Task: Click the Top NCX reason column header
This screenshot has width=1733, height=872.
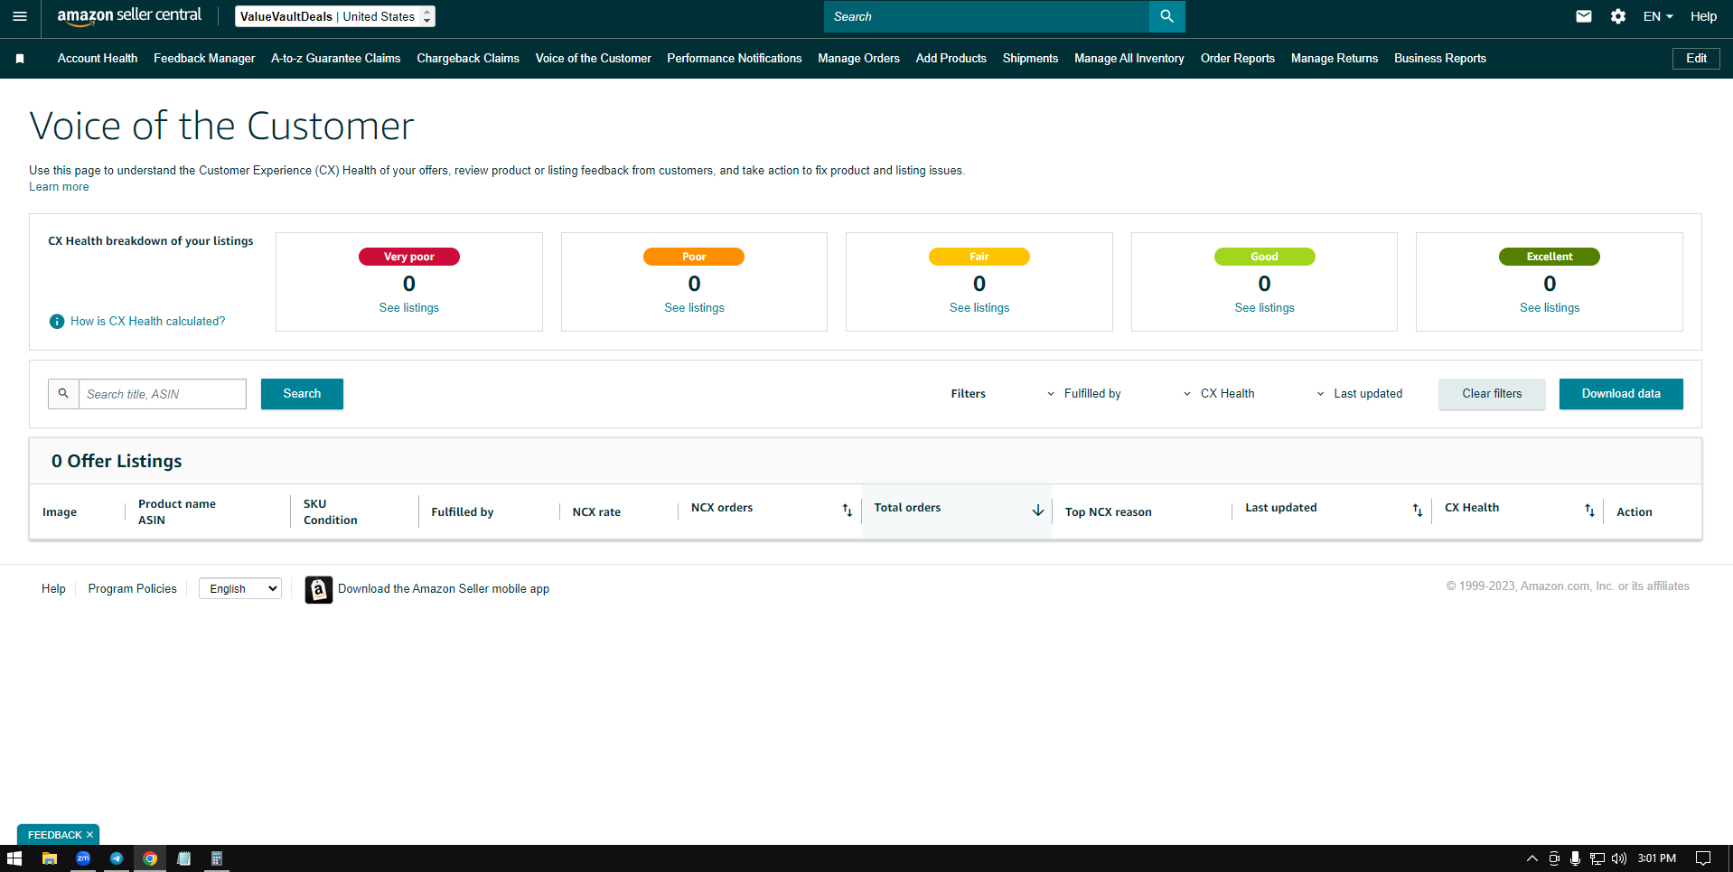Action: [x=1108, y=512]
